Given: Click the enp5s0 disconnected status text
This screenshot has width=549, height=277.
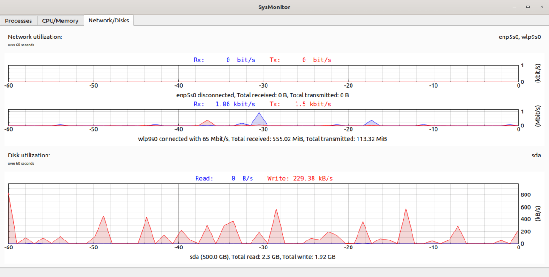Looking at the screenshot, I should pyautogui.click(x=263, y=95).
